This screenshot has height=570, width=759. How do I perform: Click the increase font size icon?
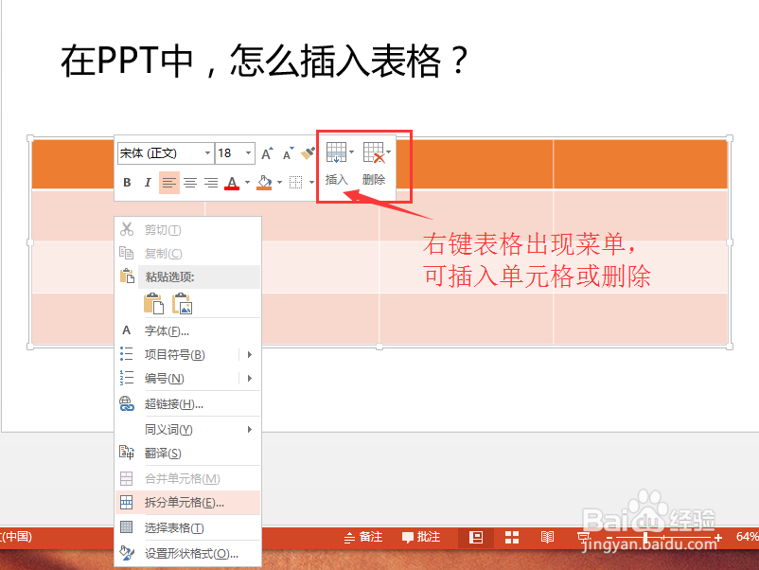tap(267, 151)
